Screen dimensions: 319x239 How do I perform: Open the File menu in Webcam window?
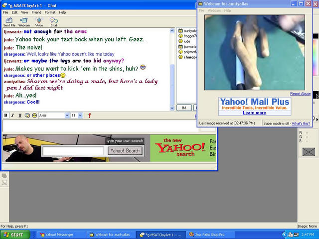[x=201, y=10]
